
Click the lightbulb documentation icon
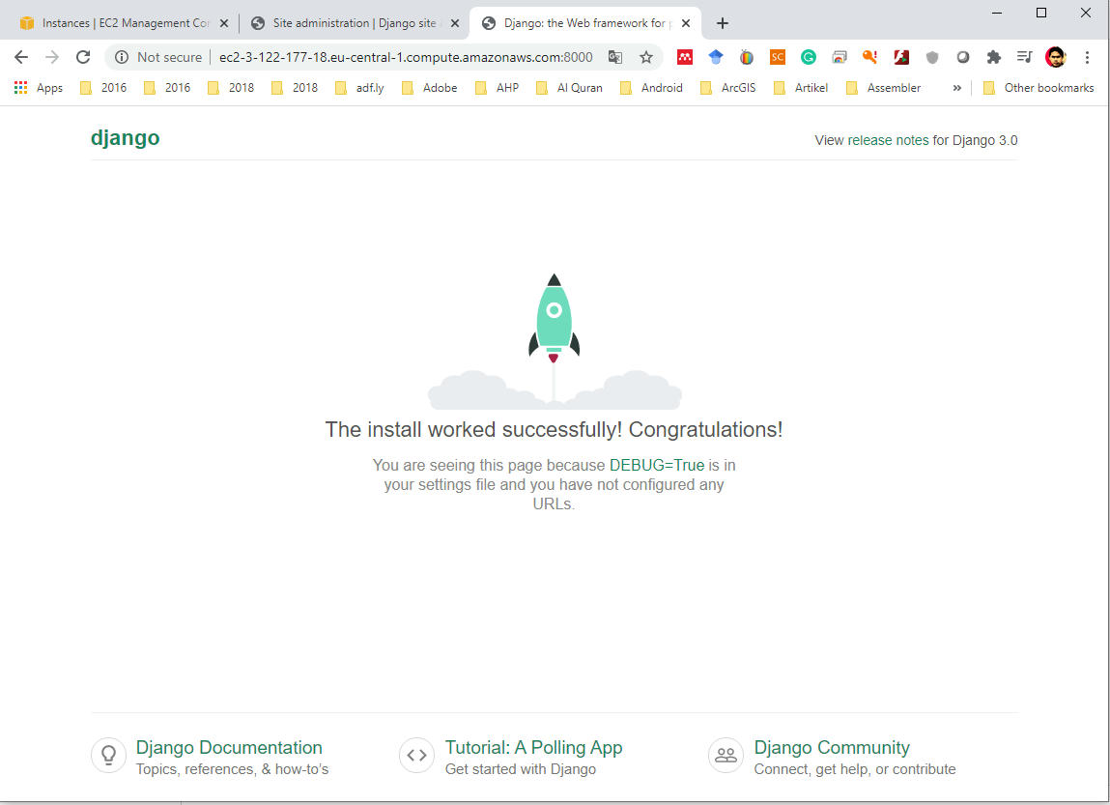tap(109, 755)
